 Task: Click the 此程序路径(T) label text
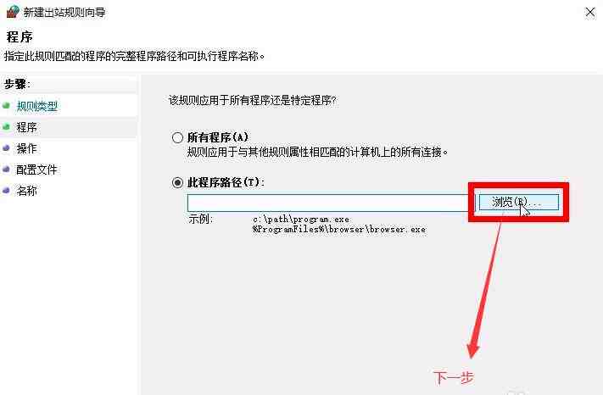226,182
